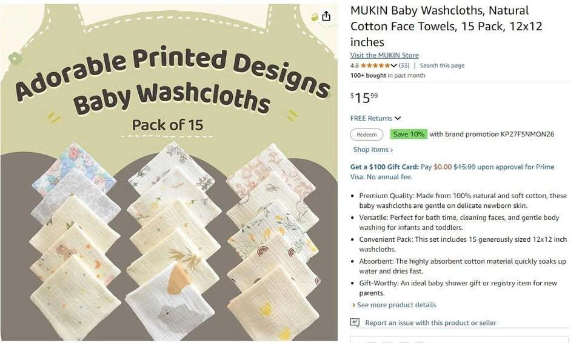582x343 pixels.
Task: Click the Prime Visa approval text link
Action: point(452,172)
